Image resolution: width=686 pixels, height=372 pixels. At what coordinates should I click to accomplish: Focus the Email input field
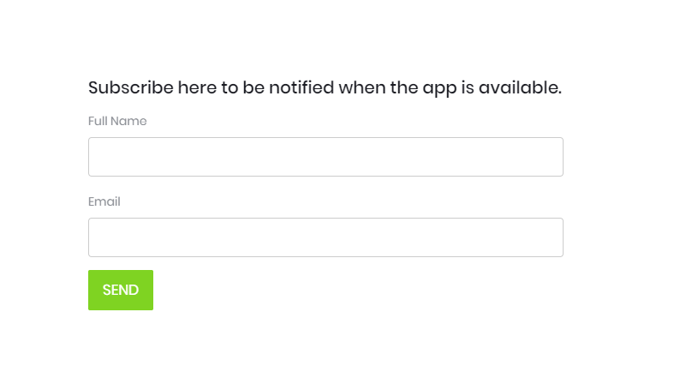pos(325,237)
